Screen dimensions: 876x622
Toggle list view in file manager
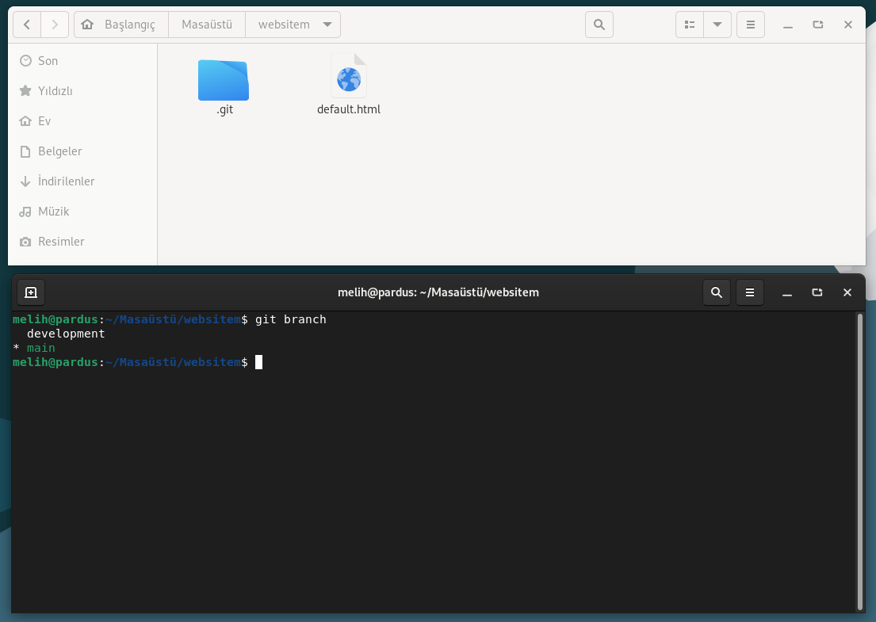(x=690, y=25)
